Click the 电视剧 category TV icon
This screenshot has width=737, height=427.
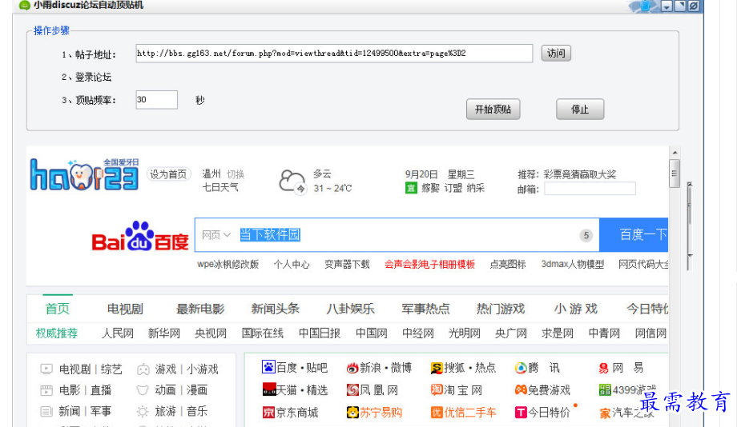coord(46,369)
